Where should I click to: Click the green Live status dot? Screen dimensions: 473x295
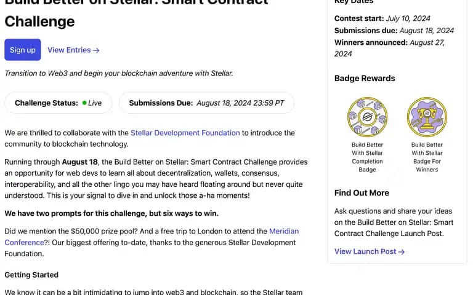84,103
